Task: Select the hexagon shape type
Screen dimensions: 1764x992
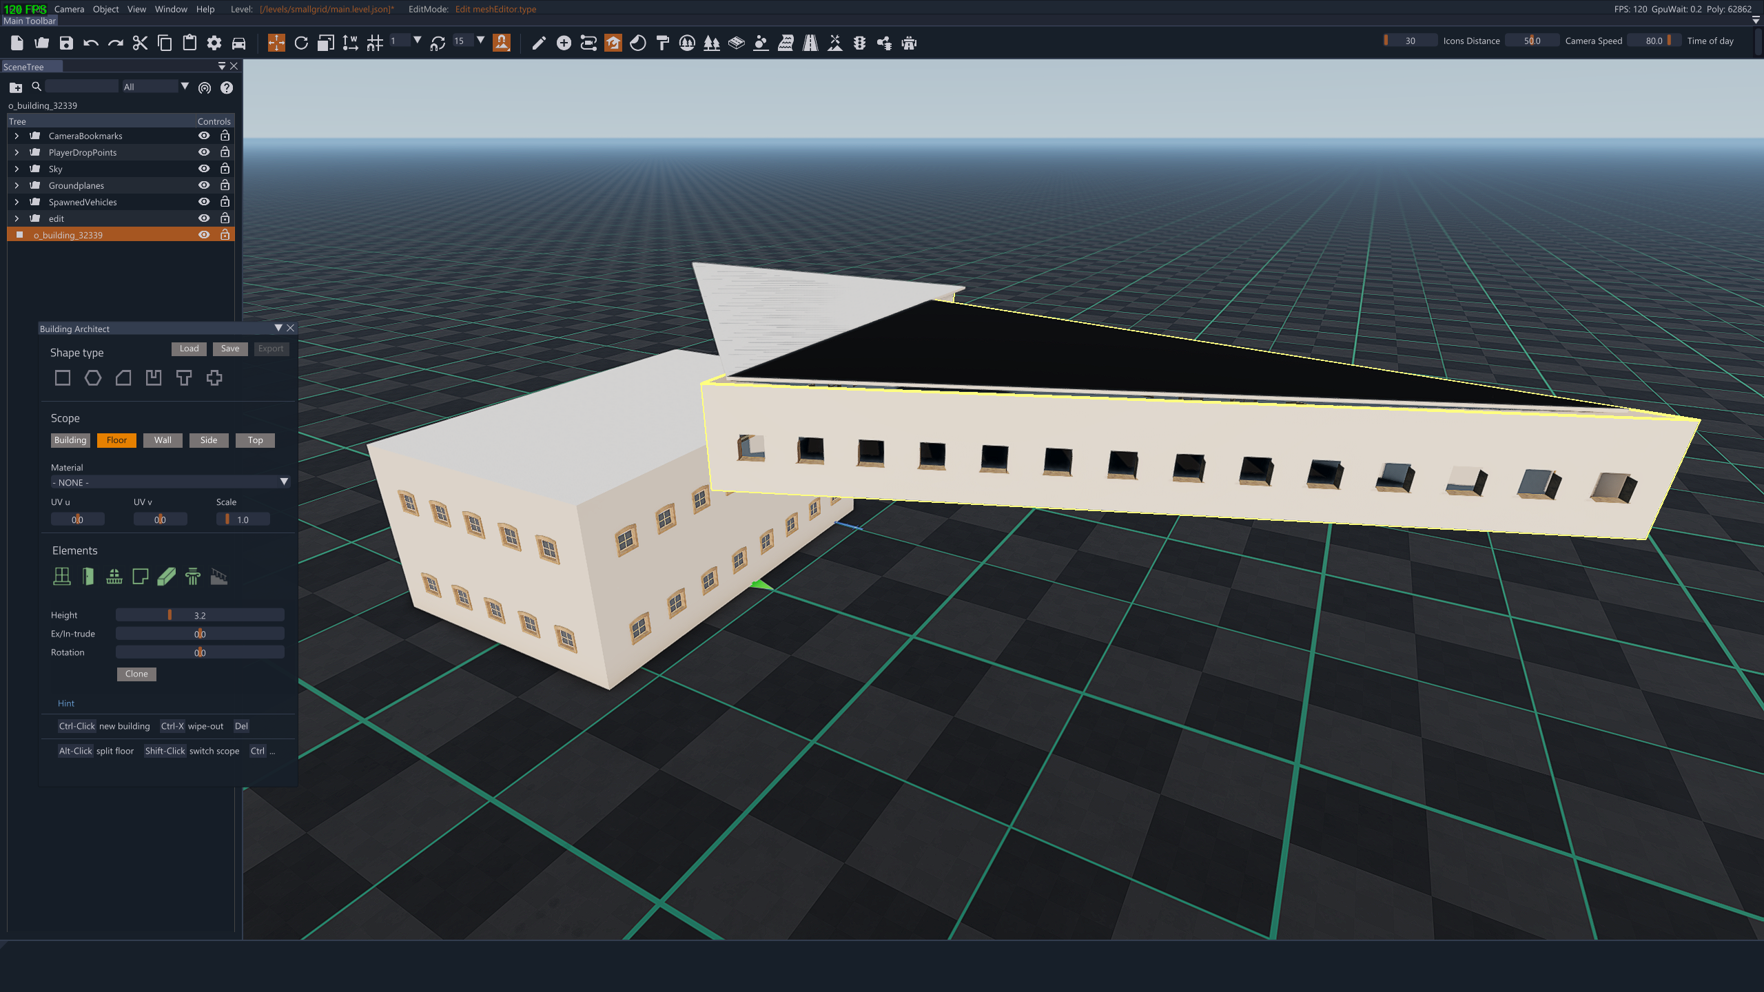Action: 93,378
